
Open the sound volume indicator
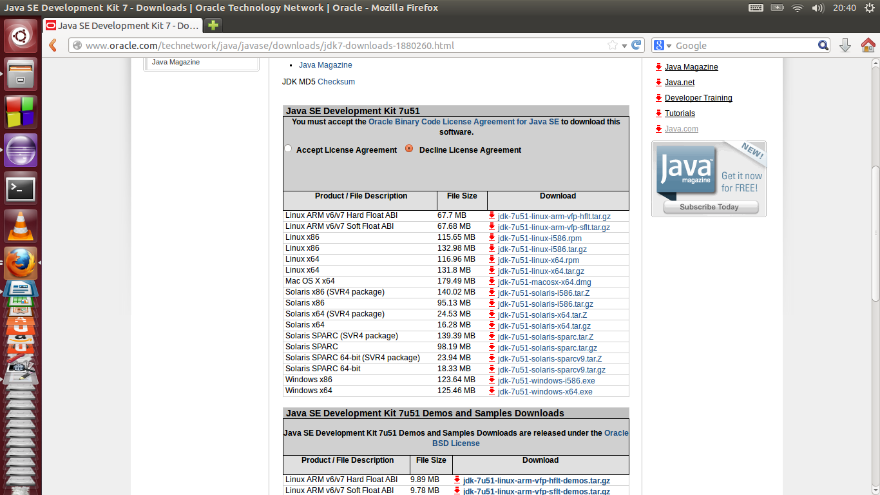point(818,8)
